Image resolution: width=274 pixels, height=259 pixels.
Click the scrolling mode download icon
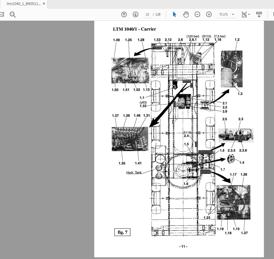coord(259,14)
